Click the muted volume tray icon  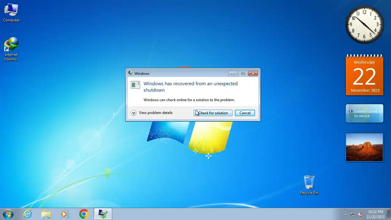pos(360,214)
